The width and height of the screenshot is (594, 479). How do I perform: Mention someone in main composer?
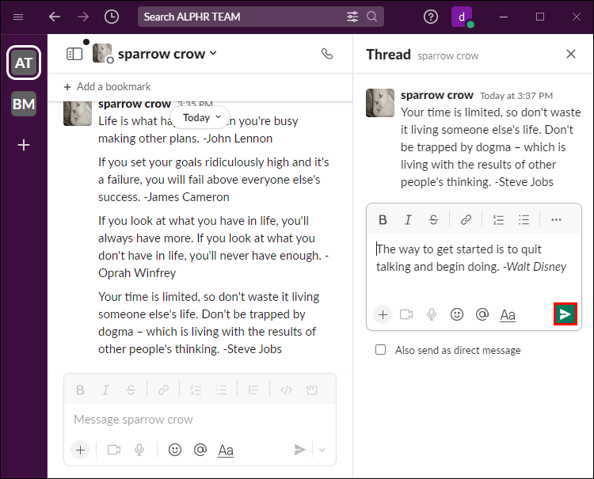click(200, 450)
